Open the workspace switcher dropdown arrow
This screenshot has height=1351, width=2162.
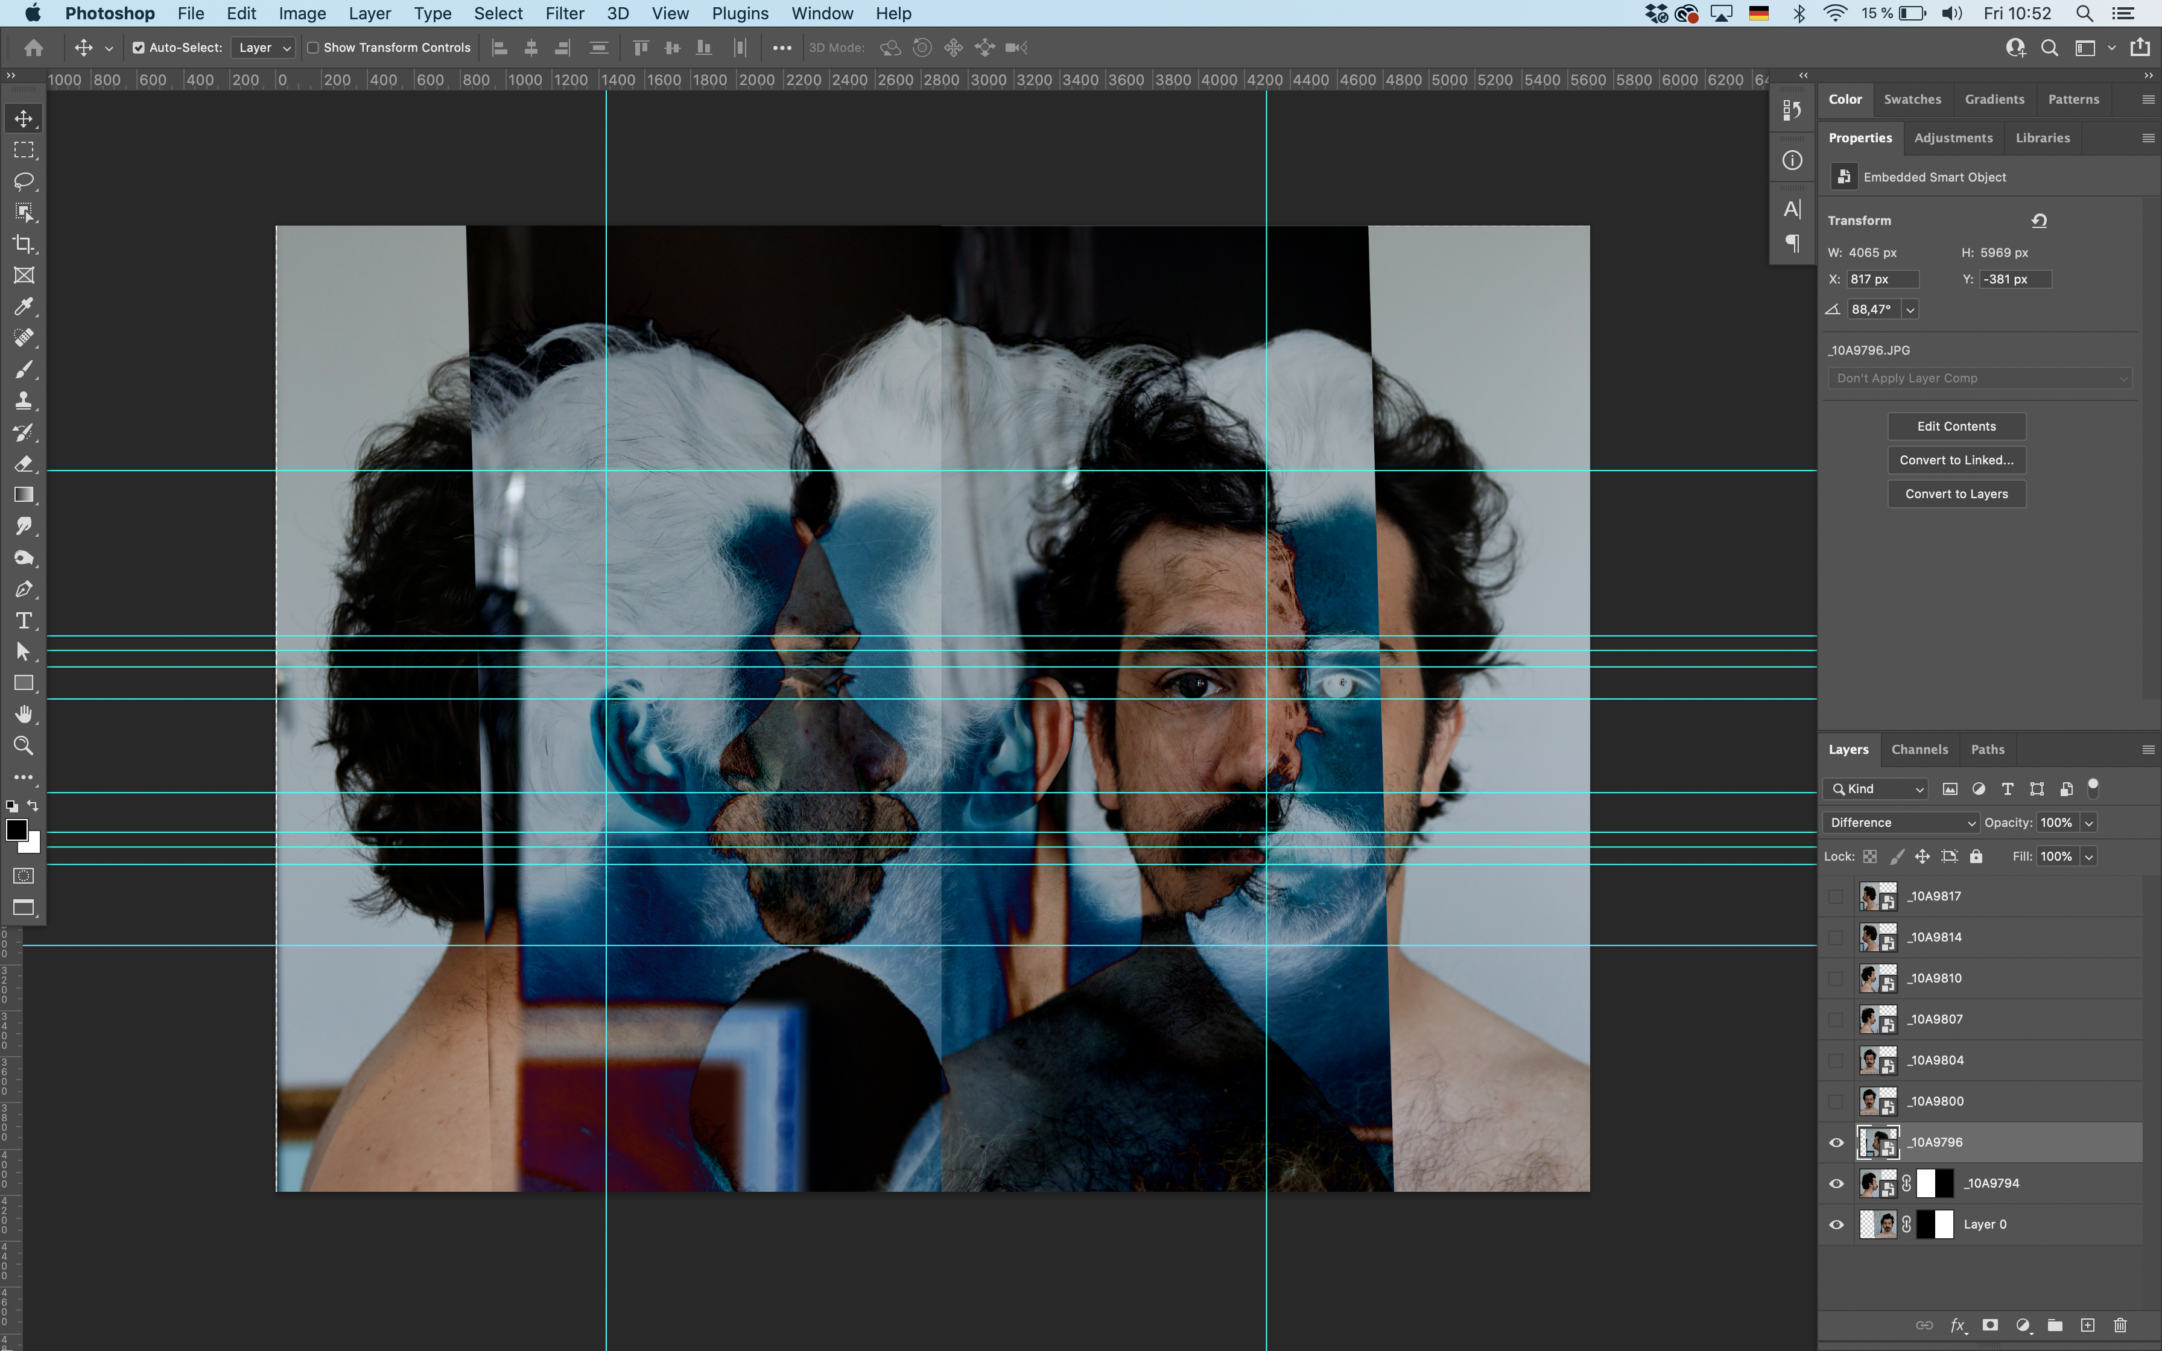[2112, 48]
